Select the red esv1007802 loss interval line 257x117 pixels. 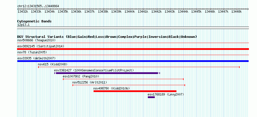123,79
